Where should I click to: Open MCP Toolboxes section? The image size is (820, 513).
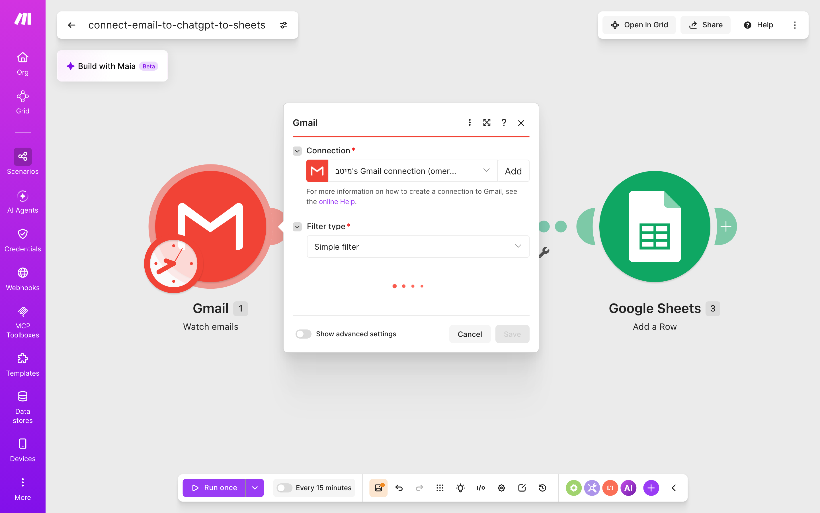point(23,322)
